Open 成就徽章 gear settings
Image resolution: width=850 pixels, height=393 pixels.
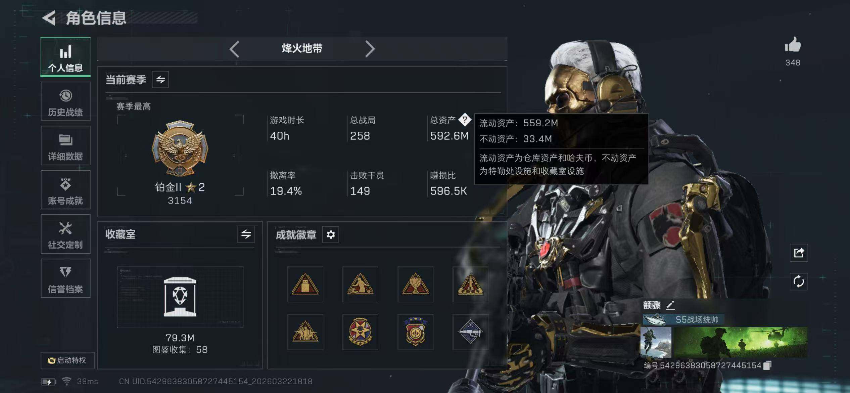click(331, 234)
